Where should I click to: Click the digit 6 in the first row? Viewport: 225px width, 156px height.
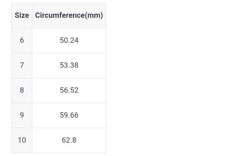pos(22,41)
